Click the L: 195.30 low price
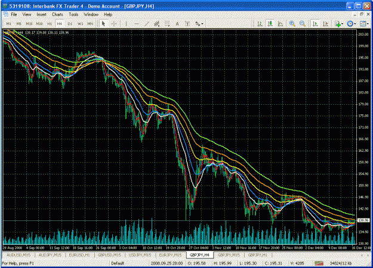This screenshot has width=373, height=268. tap(248, 263)
